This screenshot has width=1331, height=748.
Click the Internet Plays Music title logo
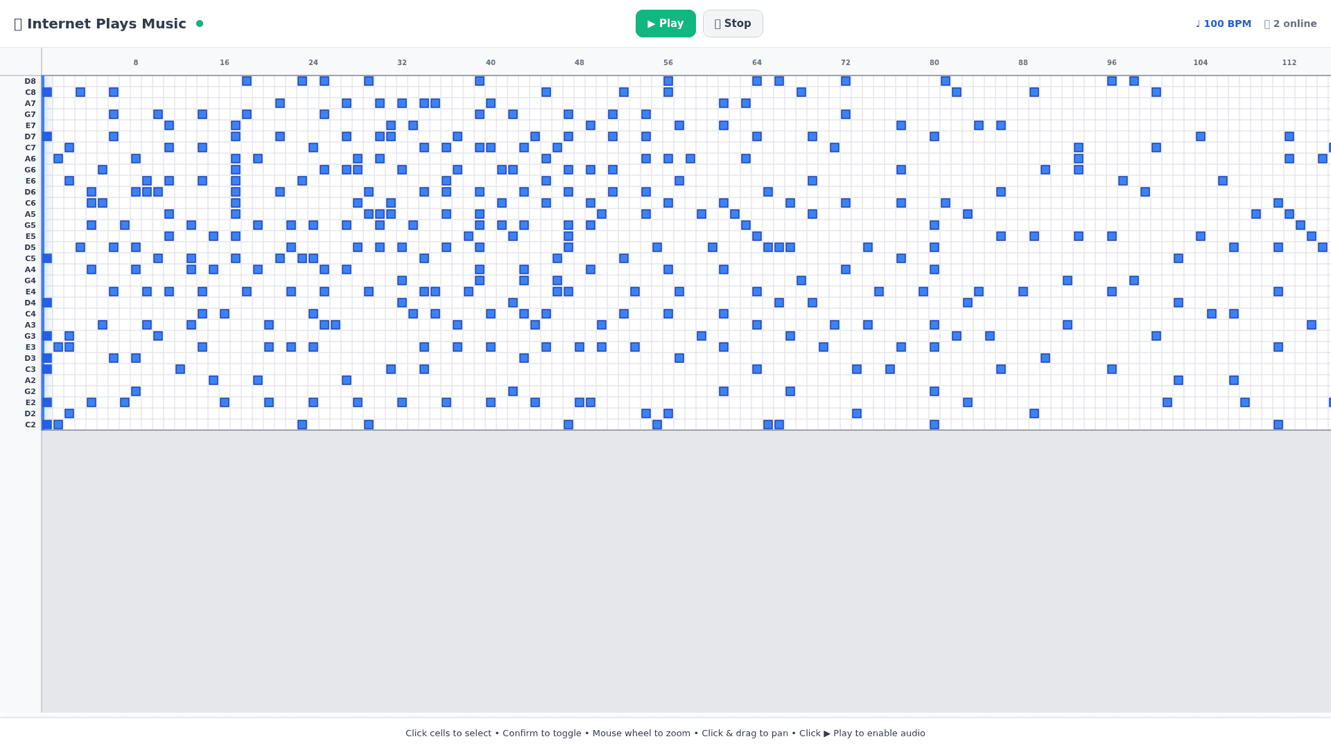[101, 24]
